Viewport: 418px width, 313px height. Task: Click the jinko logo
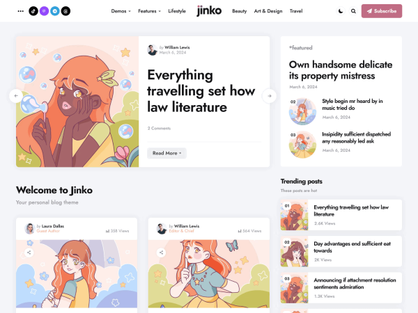[209, 11]
